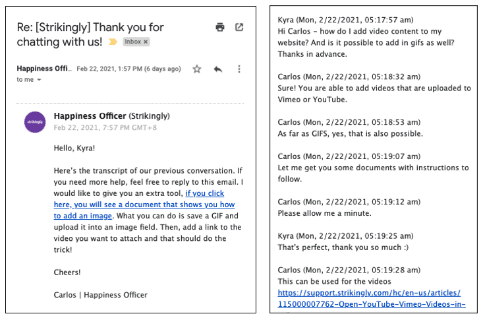Click the Inbox label tag
483x320 pixels.
132,42
